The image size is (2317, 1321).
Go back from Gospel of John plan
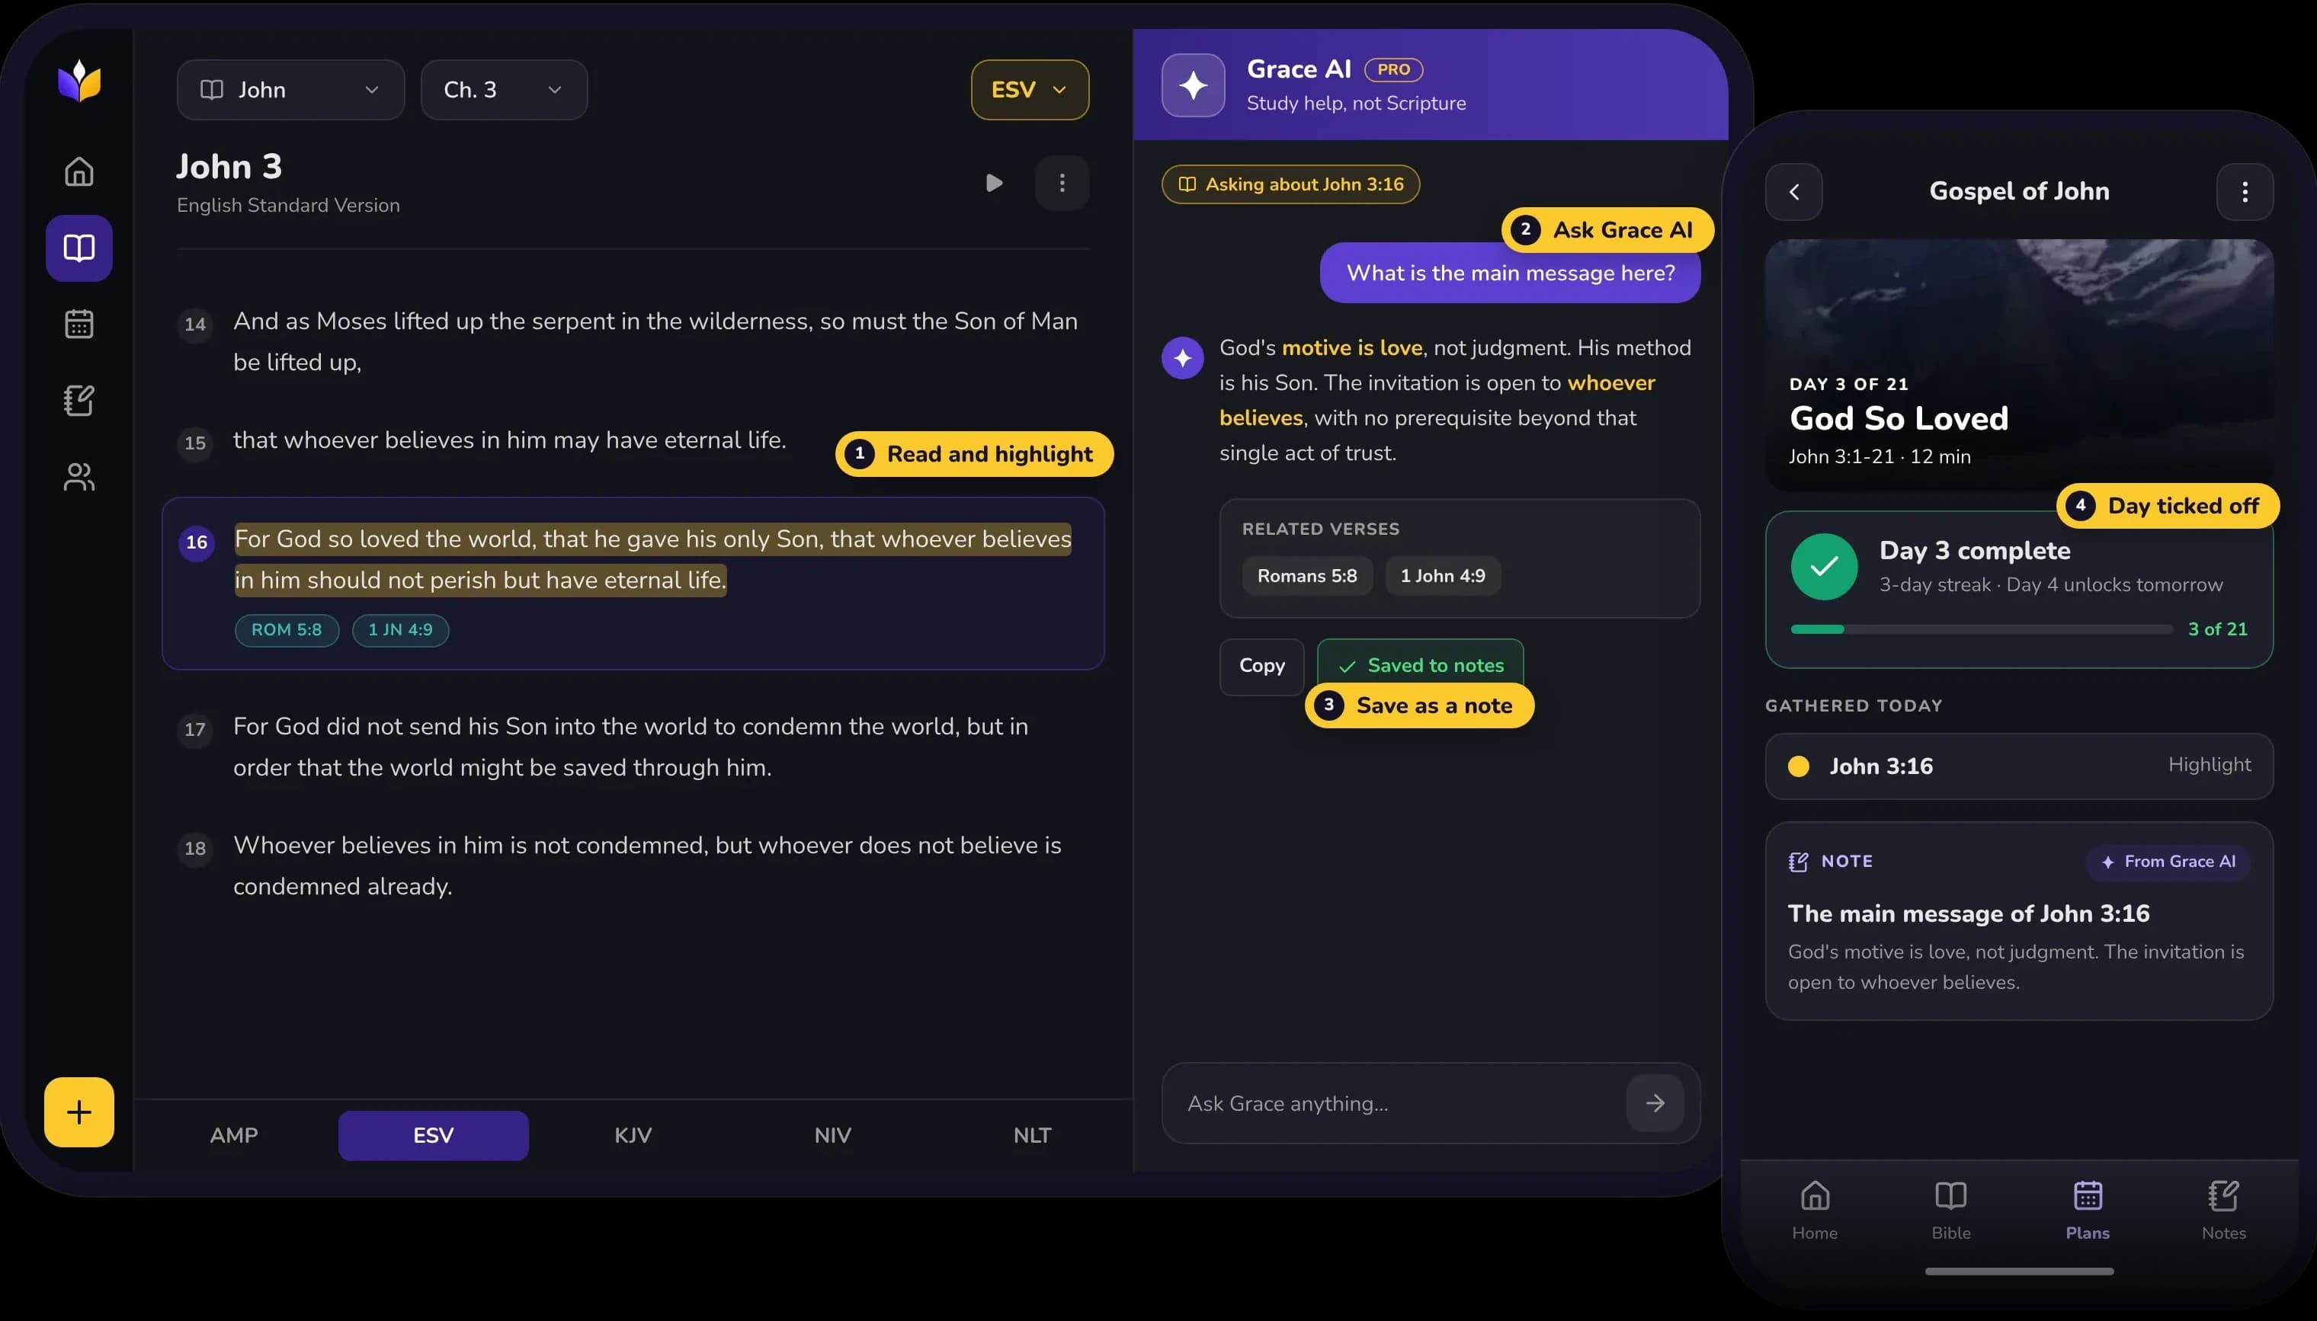tap(1793, 191)
